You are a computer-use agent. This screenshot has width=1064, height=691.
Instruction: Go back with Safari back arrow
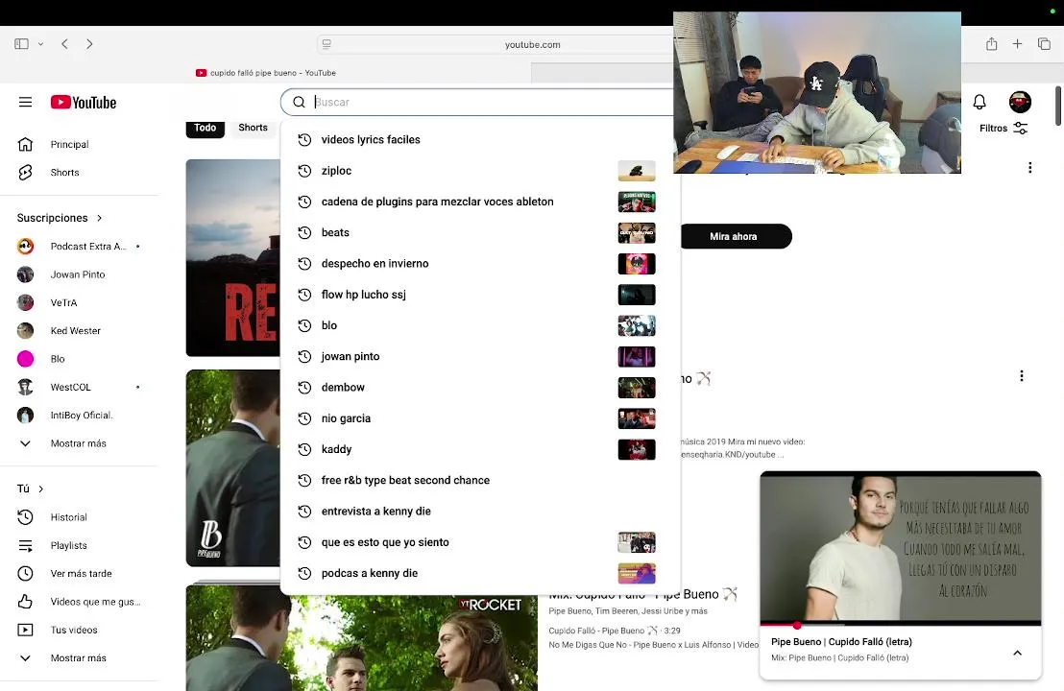pyautogui.click(x=64, y=44)
